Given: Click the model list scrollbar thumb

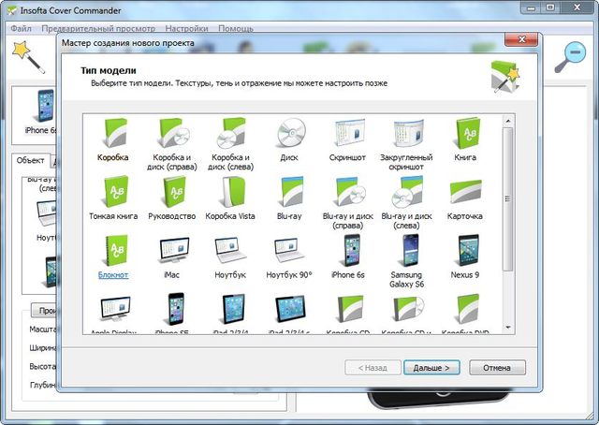Looking at the screenshot, I should (x=508, y=198).
